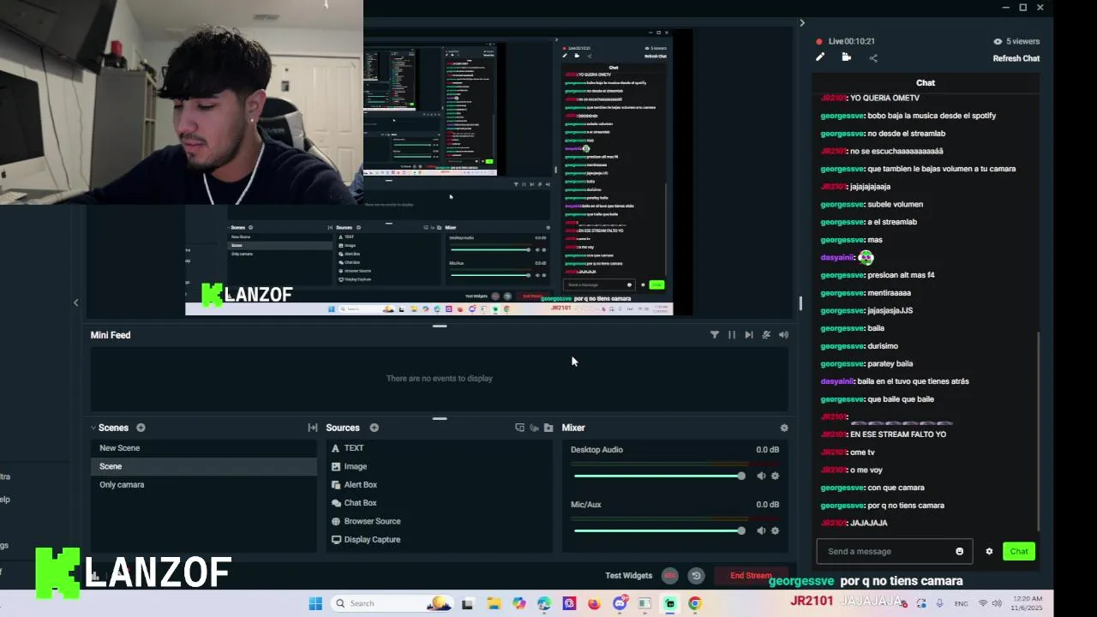Adjust the Mic/Aux volume slider

point(658,530)
